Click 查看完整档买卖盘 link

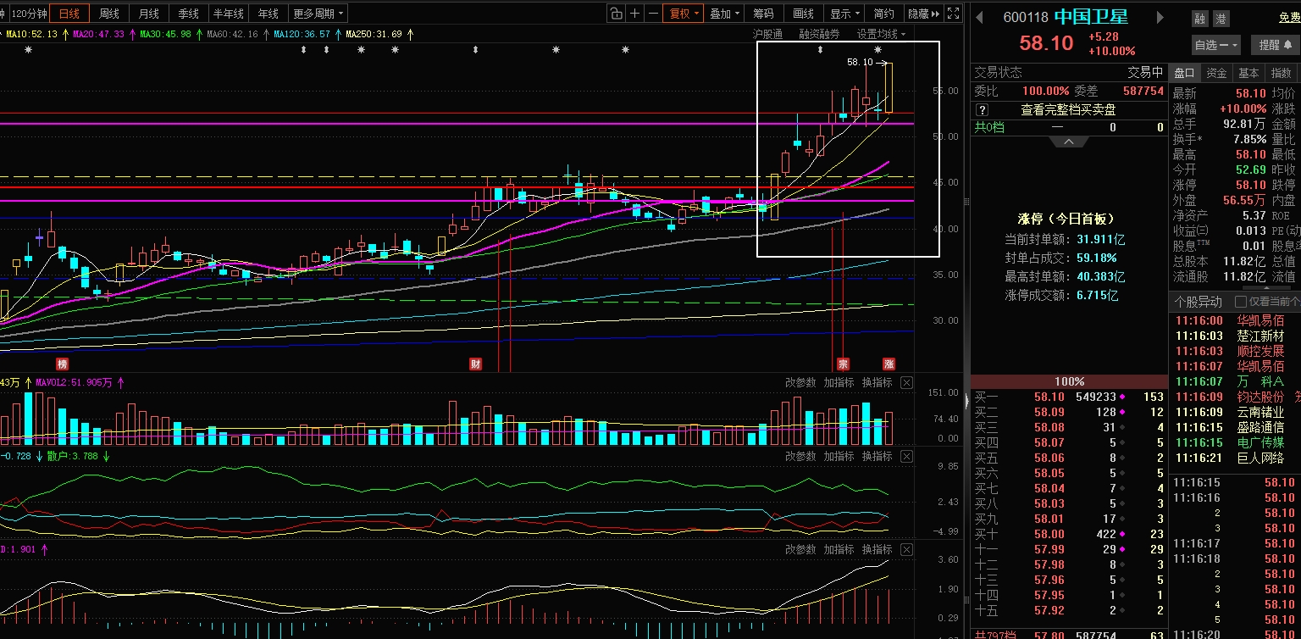pos(1068,110)
